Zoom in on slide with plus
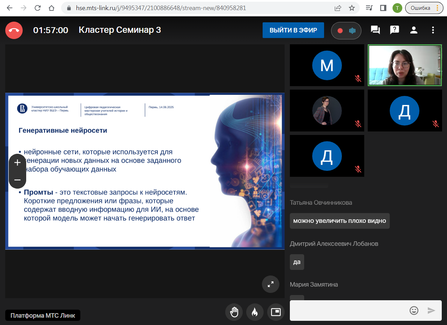 pos(17,162)
